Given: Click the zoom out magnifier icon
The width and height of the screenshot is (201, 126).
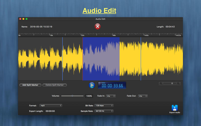Looking at the screenshot, I should tap(161, 84).
